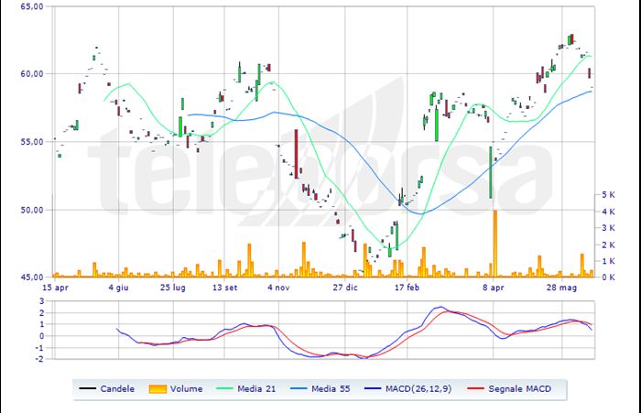Image resolution: width=641 pixels, height=413 pixels.
Task: Click the 8 apr date label
Action: click(493, 288)
